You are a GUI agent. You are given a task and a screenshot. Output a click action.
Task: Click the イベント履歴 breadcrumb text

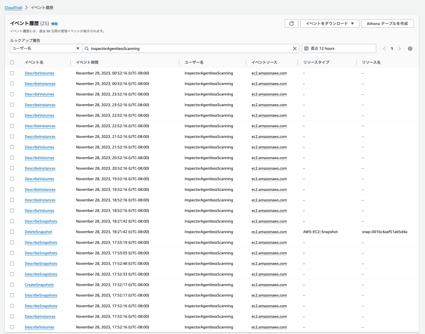coord(42,8)
